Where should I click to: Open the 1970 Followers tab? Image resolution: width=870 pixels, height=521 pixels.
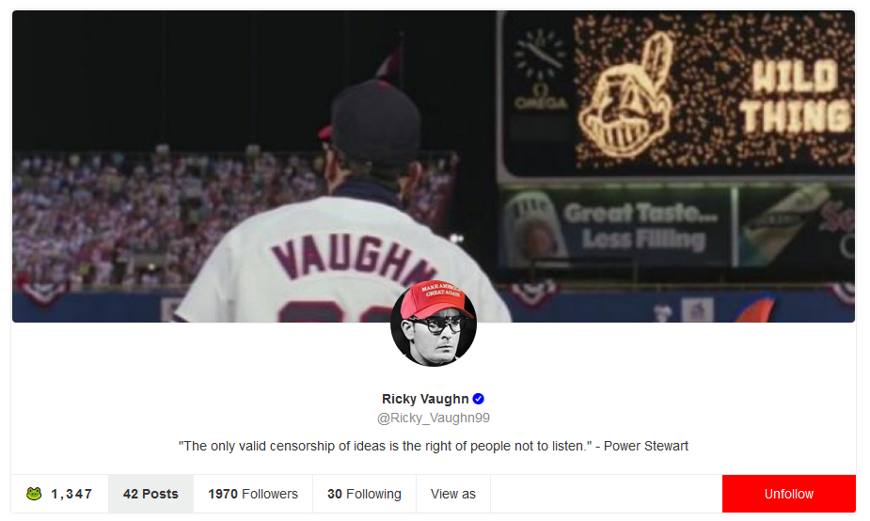tap(253, 494)
